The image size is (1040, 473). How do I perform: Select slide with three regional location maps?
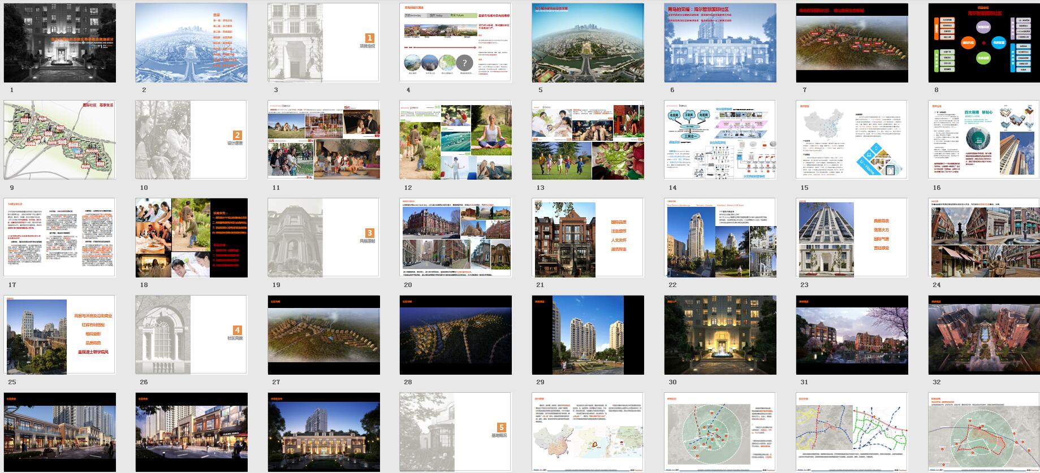(588, 432)
